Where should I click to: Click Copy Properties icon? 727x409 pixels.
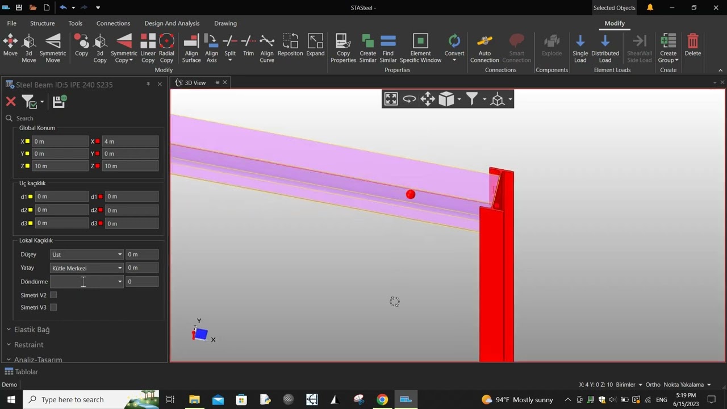click(343, 48)
